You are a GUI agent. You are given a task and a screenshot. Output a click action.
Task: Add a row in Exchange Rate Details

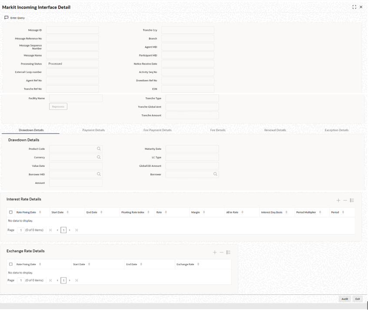[x=215, y=252]
